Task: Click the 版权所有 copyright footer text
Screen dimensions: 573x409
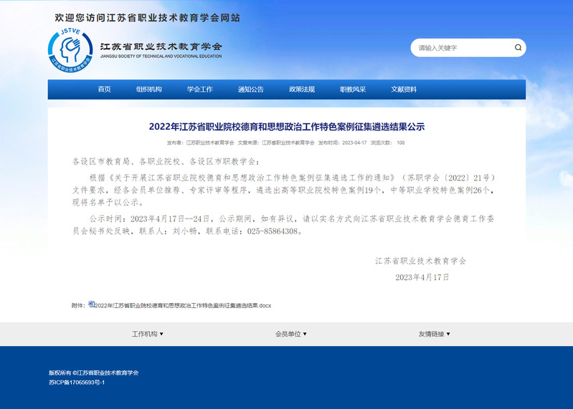Action: point(93,372)
